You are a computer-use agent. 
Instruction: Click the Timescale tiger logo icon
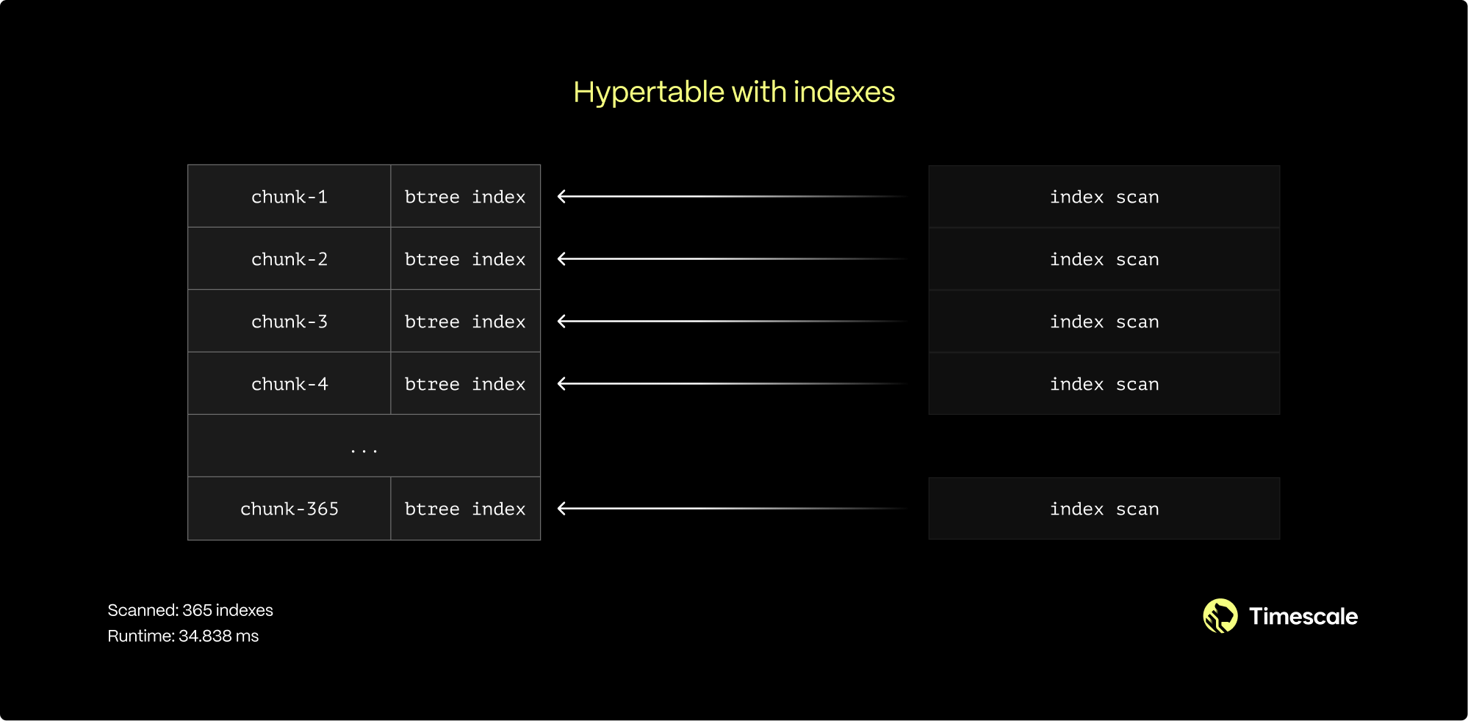point(1220,616)
